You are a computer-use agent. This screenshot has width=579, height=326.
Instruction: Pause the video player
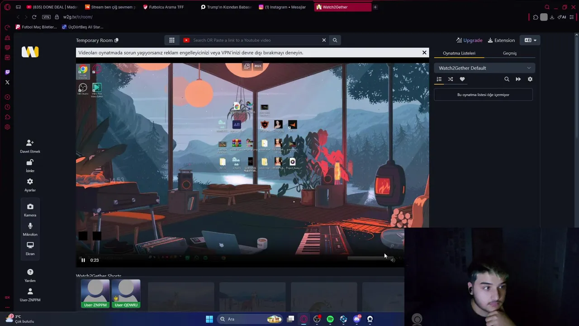coord(83,260)
